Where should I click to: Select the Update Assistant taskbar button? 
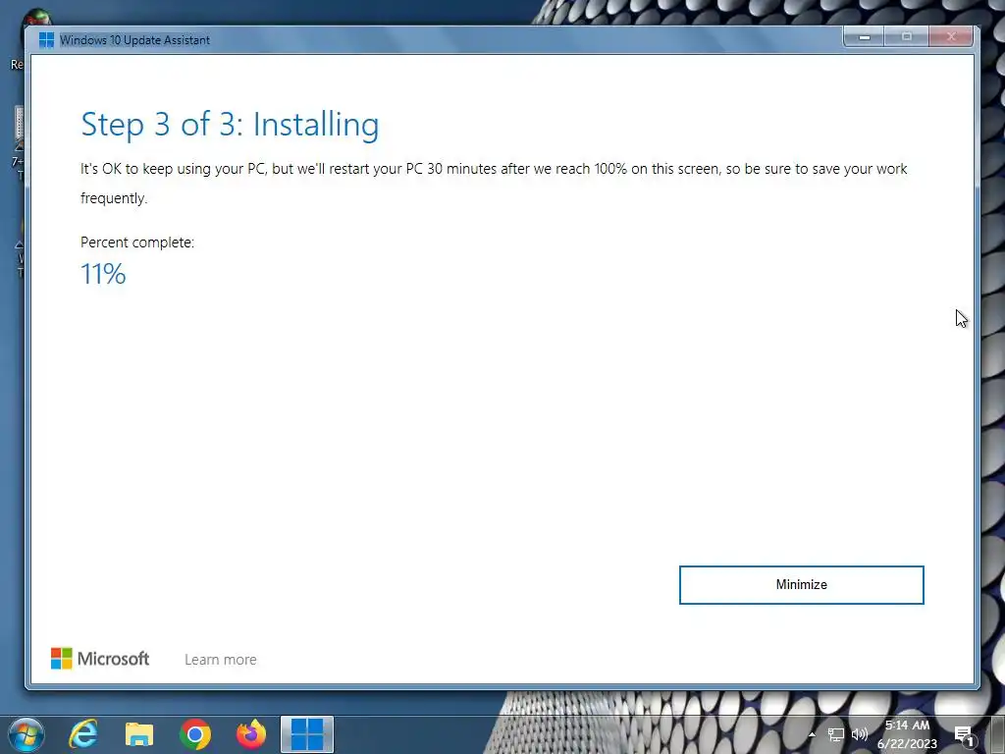click(x=307, y=734)
